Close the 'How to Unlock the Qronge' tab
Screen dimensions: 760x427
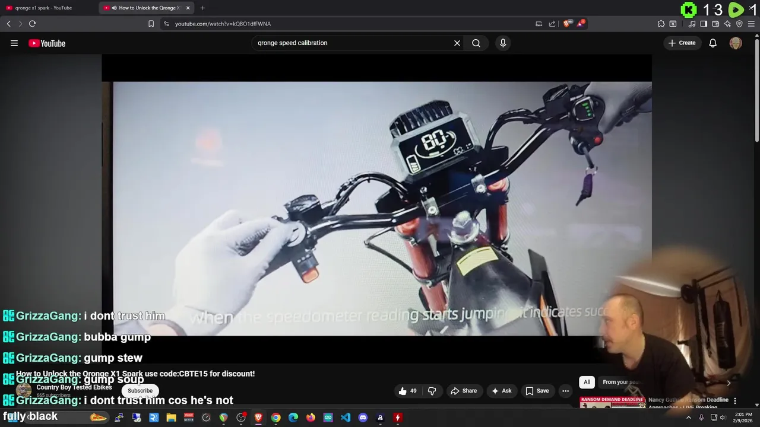tap(188, 8)
